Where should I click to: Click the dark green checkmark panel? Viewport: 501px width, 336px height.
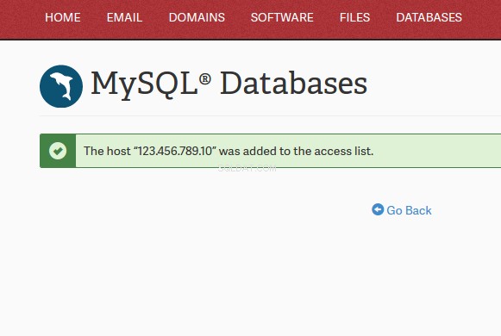coord(58,151)
